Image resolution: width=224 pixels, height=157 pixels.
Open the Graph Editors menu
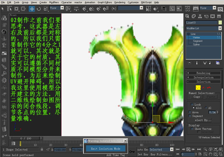tap(105, 2)
